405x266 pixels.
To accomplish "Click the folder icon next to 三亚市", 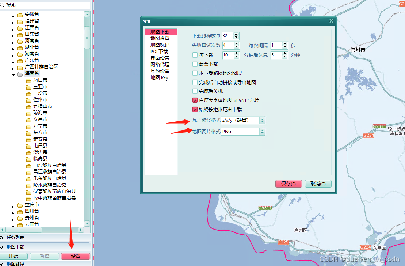I will point(28,86).
